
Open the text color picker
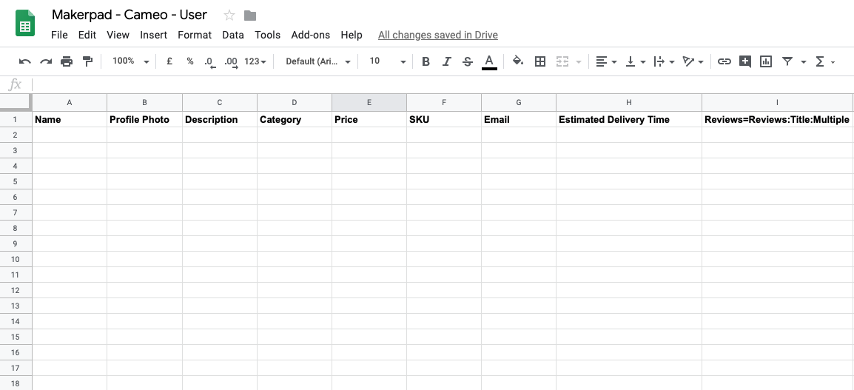489,61
